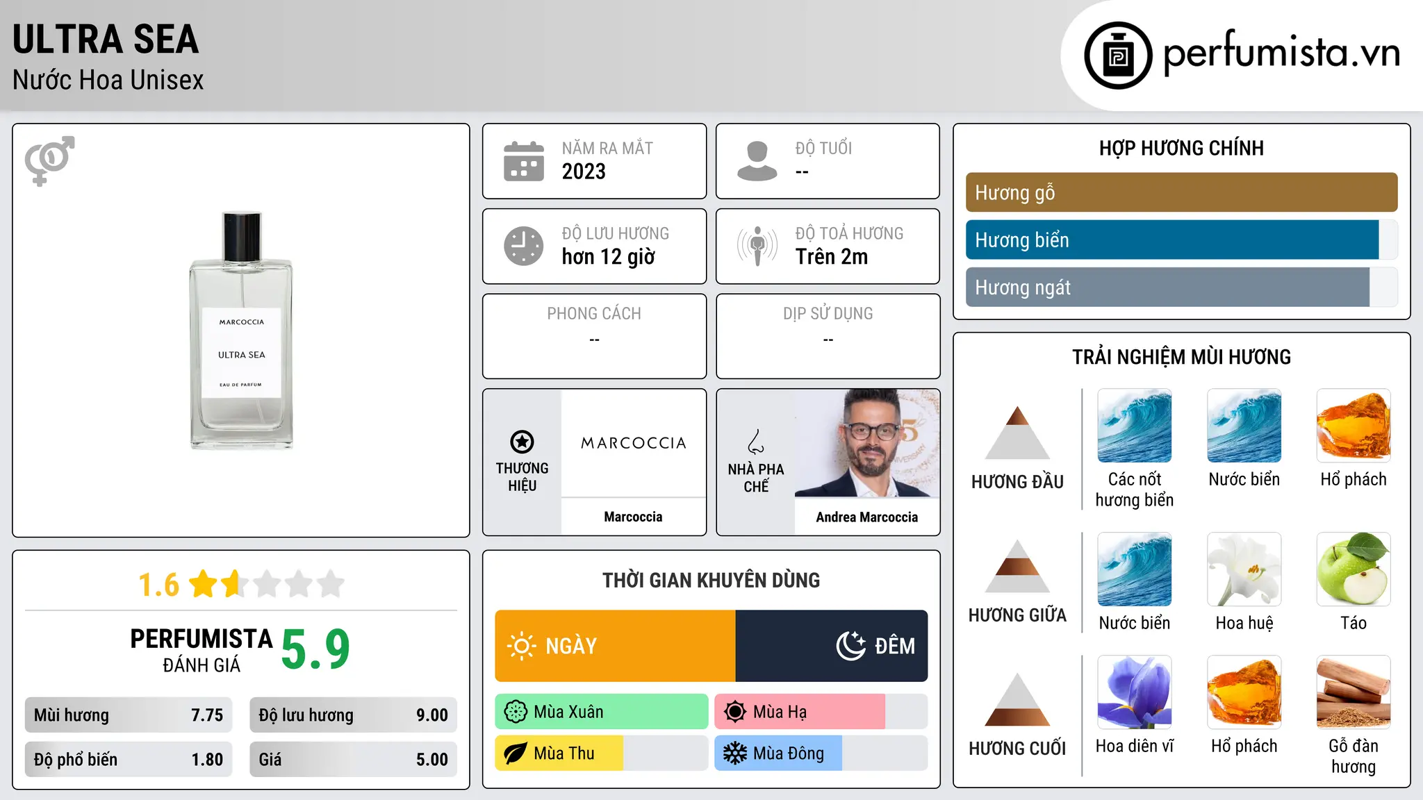Click the Độ phổ biến 1.80 score row
The height and width of the screenshot is (800, 1423).
[x=129, y=760]
